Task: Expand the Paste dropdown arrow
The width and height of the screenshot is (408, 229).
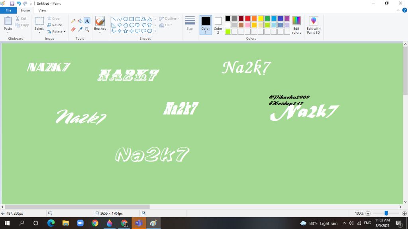Action: click(8, 32)
